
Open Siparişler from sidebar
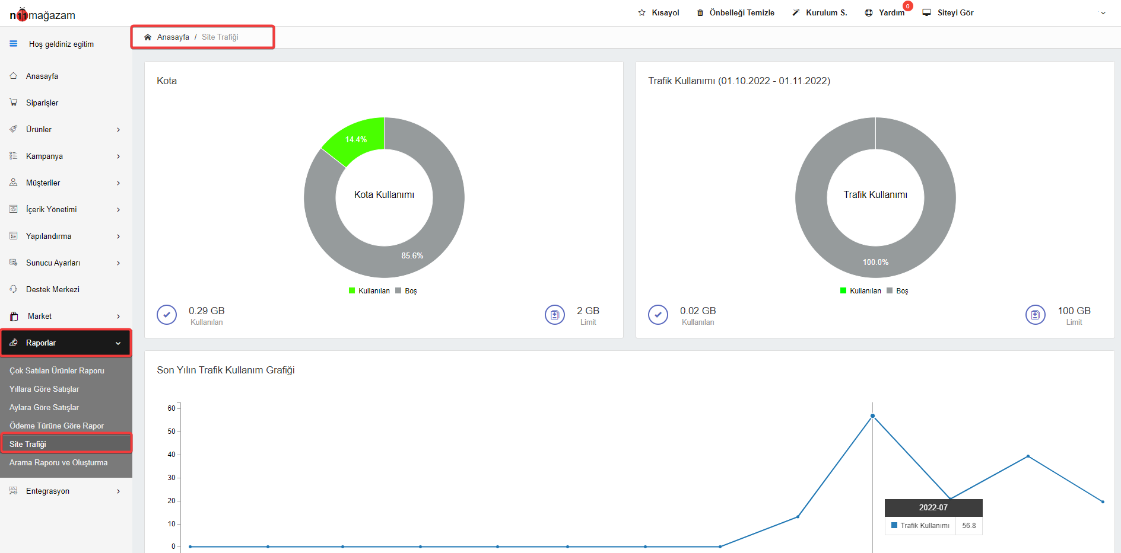click(42, 103)
